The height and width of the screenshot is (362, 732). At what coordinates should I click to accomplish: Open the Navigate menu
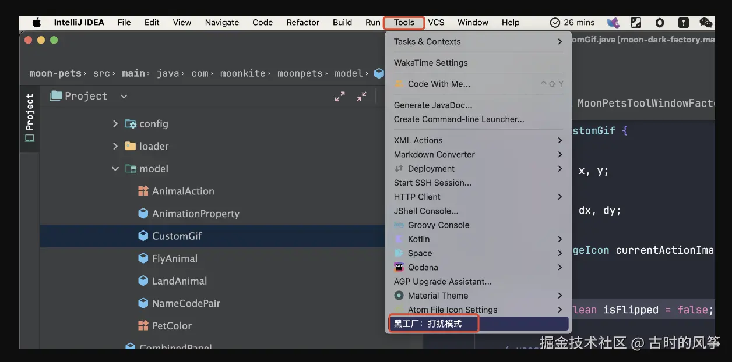tap(222, 23)
